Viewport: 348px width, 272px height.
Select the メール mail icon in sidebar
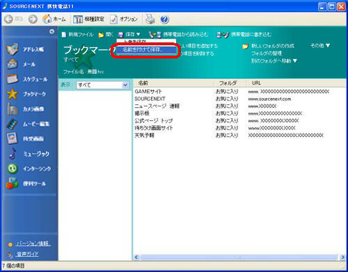[x=13, y=64]
